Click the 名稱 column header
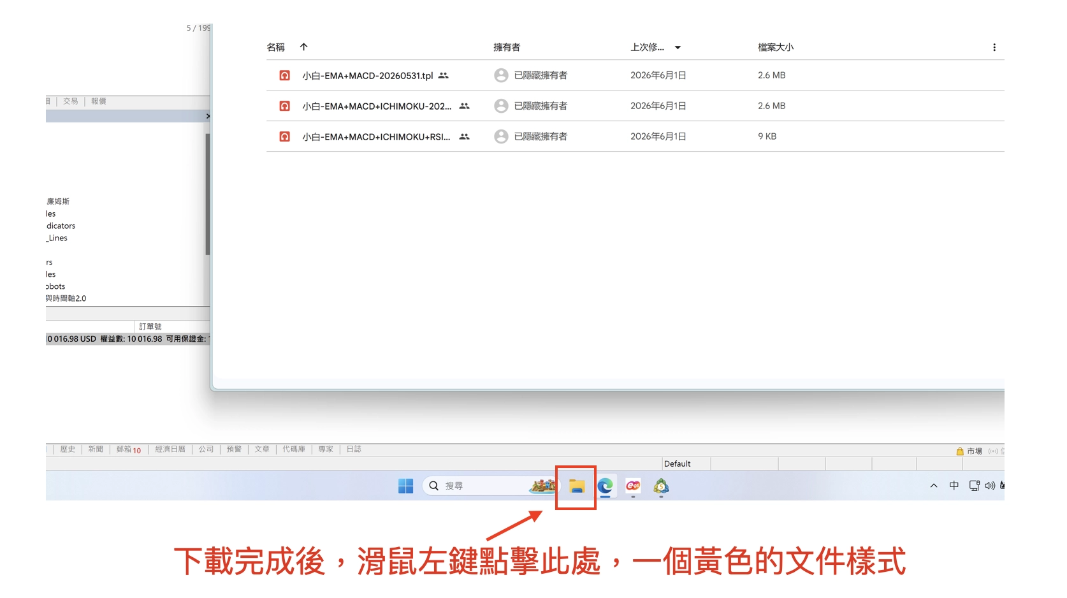 coord(276,47)
